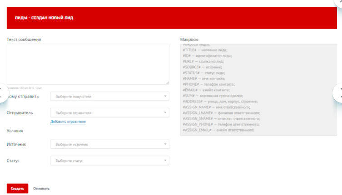Click the 'Статус' field label

click(13, 161)
